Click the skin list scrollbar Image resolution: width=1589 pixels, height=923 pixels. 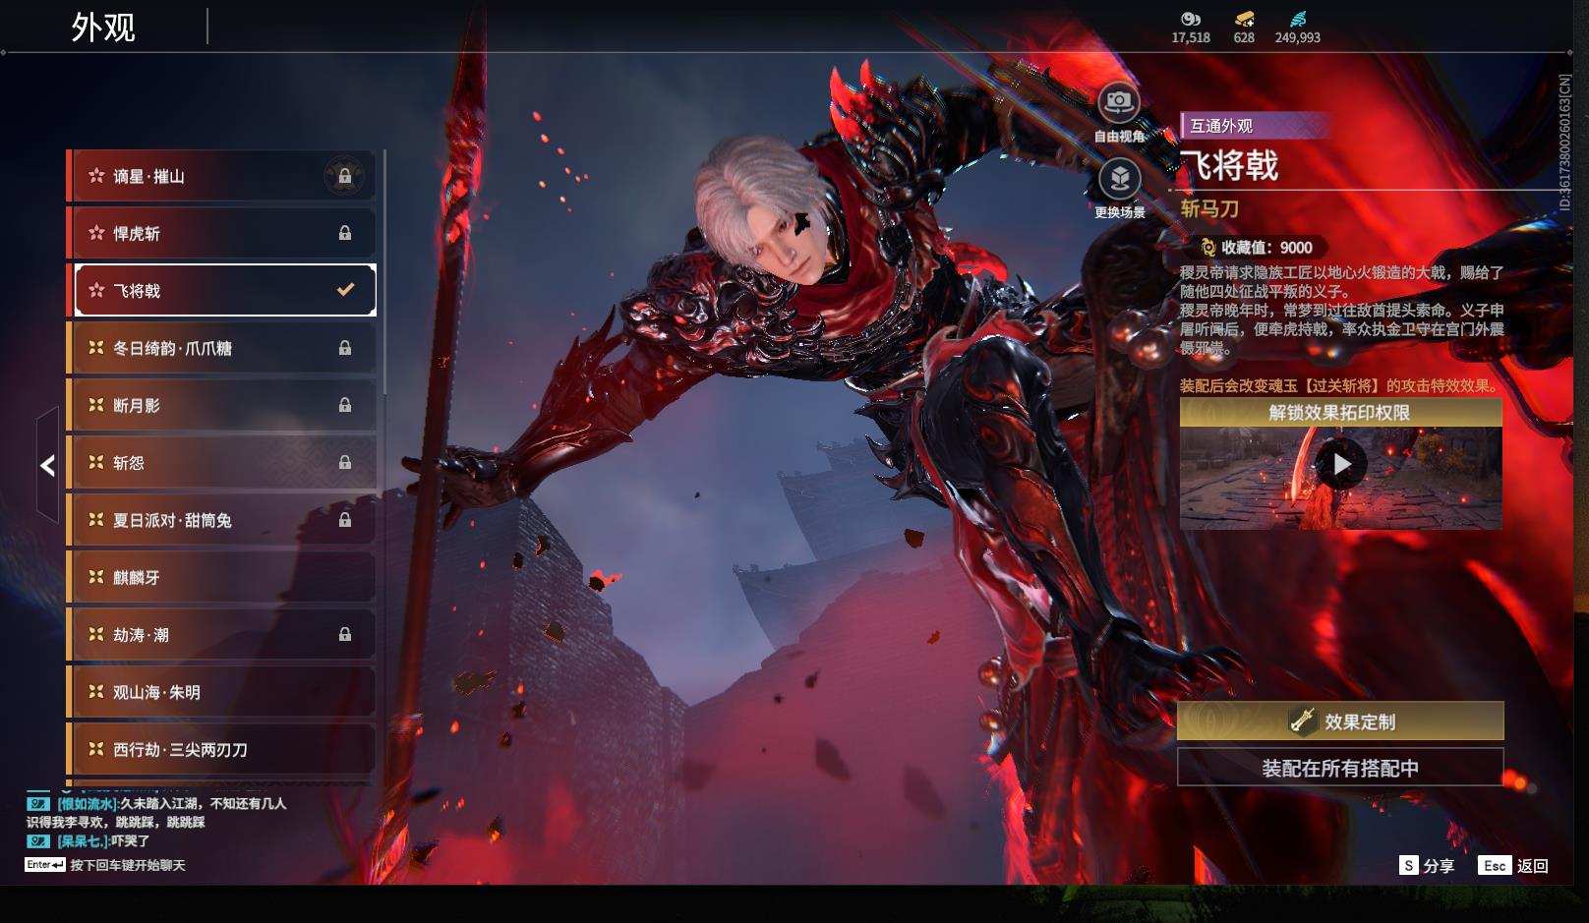click(383, 271)
